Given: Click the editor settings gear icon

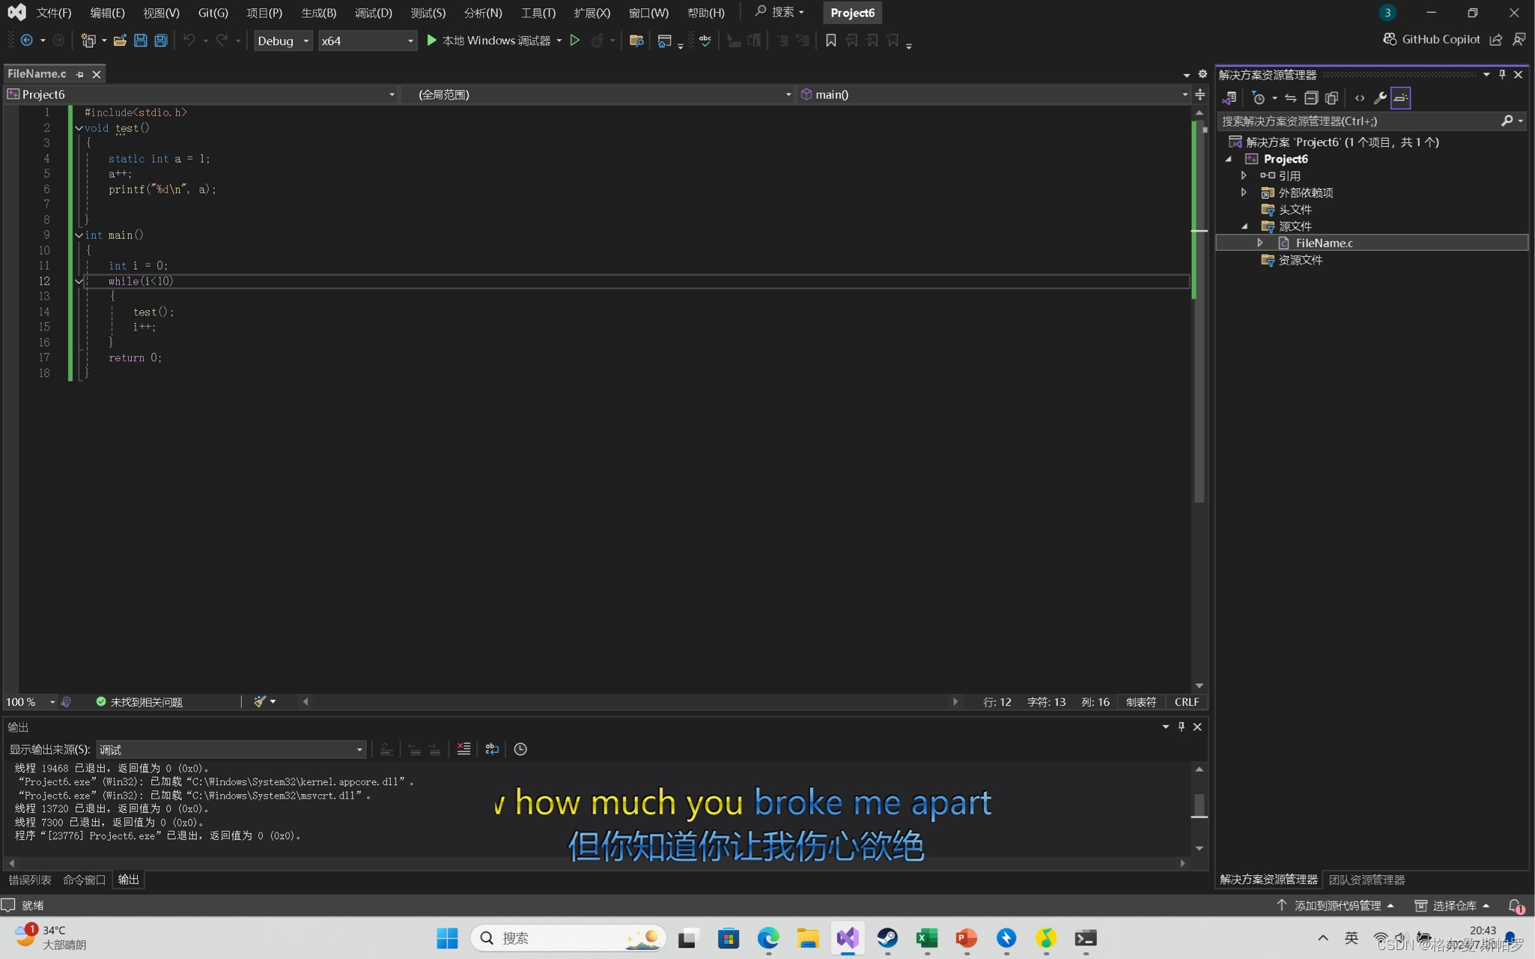Looking at the screenshot, I should tap(1203, 74).
